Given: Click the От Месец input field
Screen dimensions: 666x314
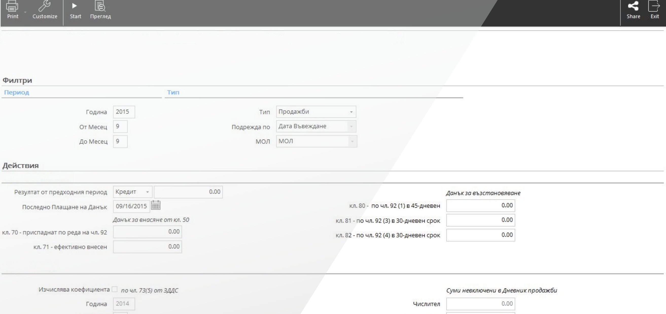Looking at the screenshot, I should click(x=120, y=127).
